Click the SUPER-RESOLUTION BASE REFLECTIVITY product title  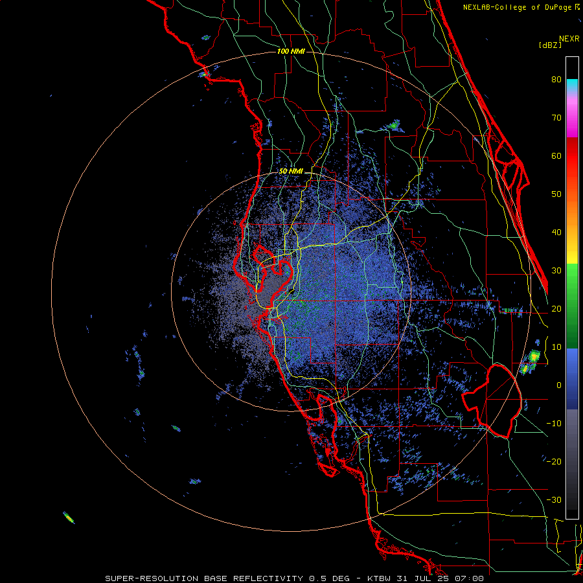[x=204, y=578]
